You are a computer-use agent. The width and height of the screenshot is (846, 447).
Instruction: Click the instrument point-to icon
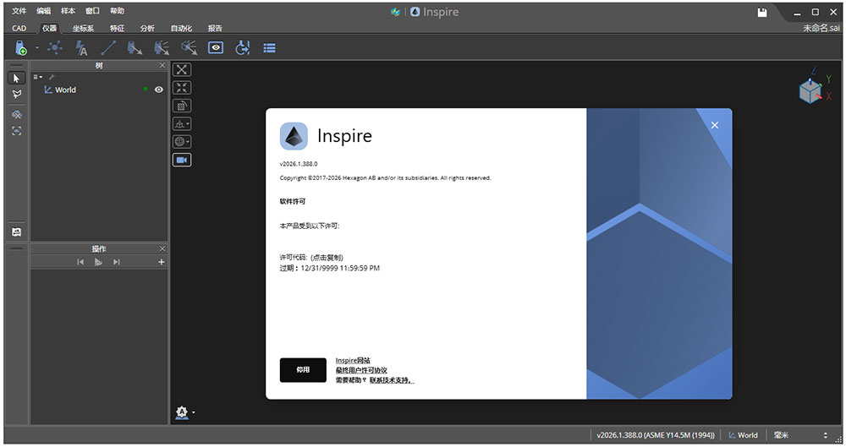135,48
